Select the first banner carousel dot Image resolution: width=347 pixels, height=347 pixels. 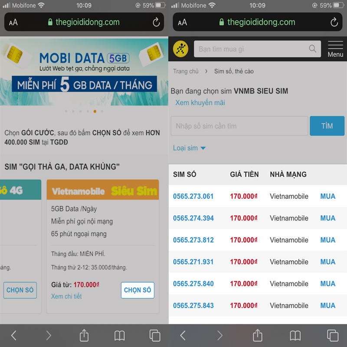point(66,111)
